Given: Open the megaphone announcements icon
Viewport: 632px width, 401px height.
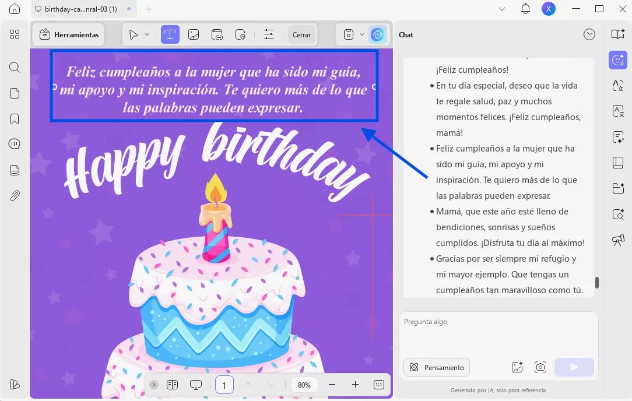Looking at the screenshot, I should [618, 240].
